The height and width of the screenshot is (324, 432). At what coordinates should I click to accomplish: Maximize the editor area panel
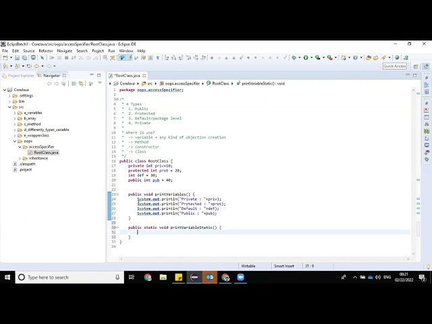click(415, 75)
